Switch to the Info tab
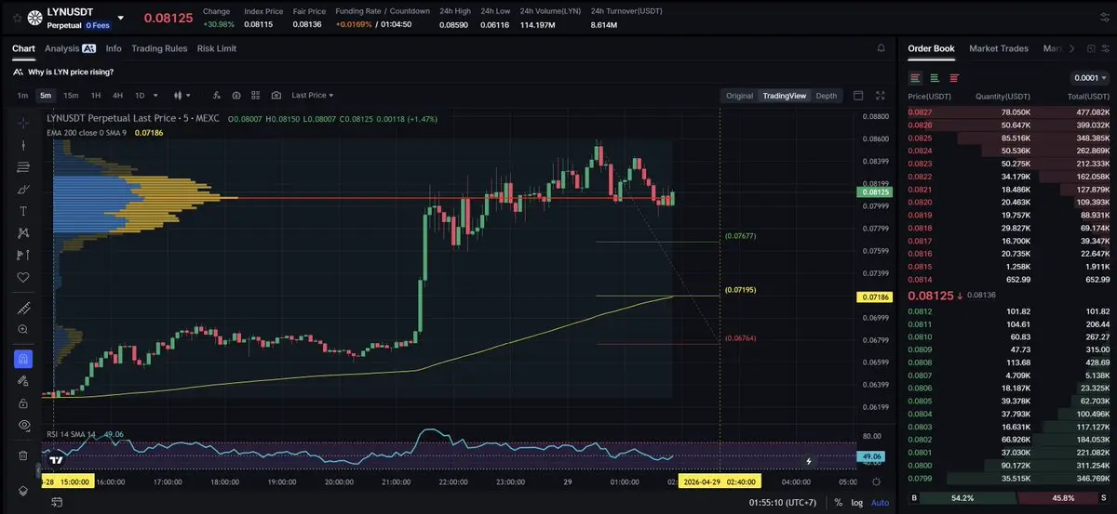 tap(114, 48)
